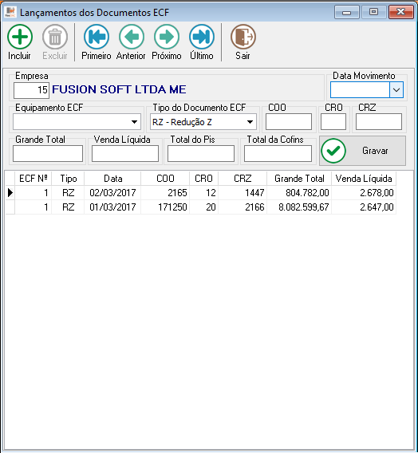This screenshot has width=418, height=453.
Task: Click the CRO cell 12
Action: 204,193
